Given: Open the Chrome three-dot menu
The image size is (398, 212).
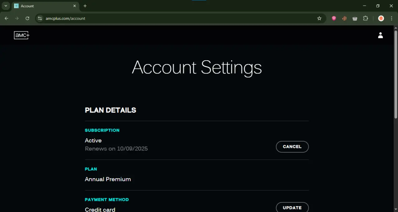Looking at the screenshot, I should tap(391, 19).
